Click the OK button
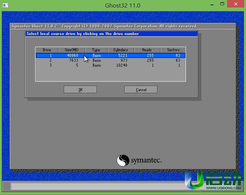This screenshot has height=195, width=246. tap(80, 90)
